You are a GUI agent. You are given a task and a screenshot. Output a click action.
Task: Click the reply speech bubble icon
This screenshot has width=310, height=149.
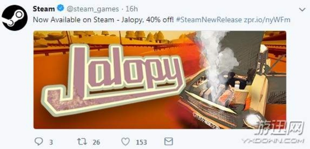pyautogui.click(x=39, y=142)
